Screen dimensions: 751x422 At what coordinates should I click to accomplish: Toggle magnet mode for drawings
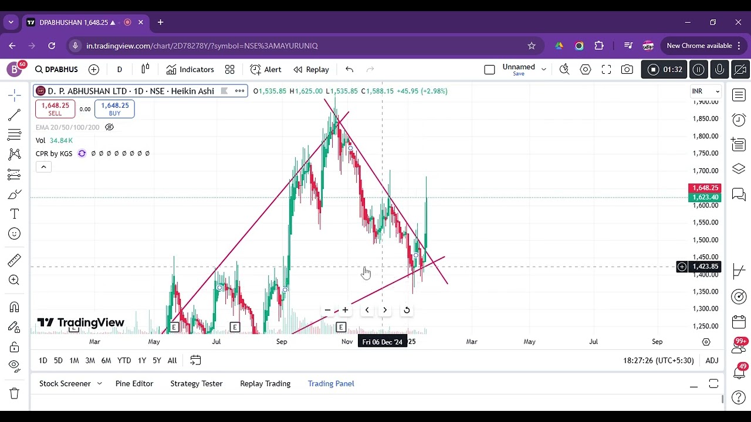(x=15, y=307)
